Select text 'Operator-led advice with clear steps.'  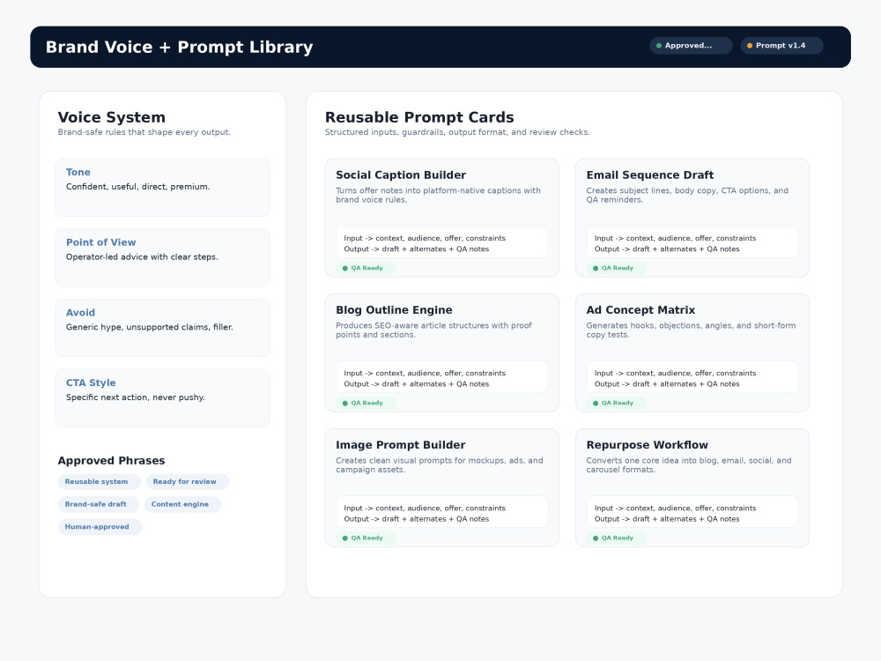[x=142, y=256]
